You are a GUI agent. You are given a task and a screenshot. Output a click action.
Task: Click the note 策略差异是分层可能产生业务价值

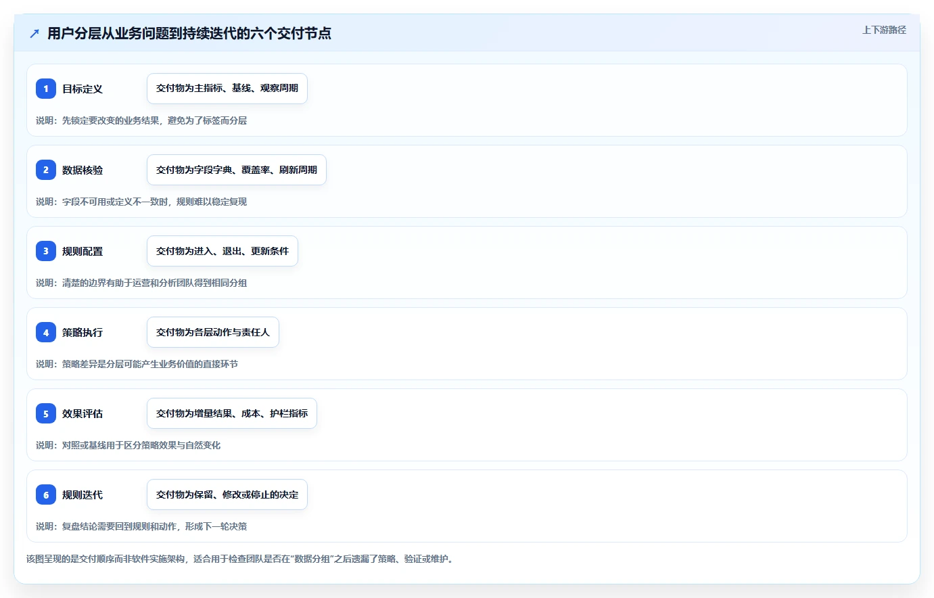tap(137, 364)
